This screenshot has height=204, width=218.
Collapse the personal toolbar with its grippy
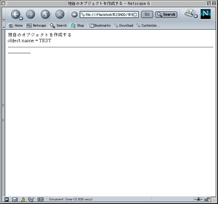(4, 25)
